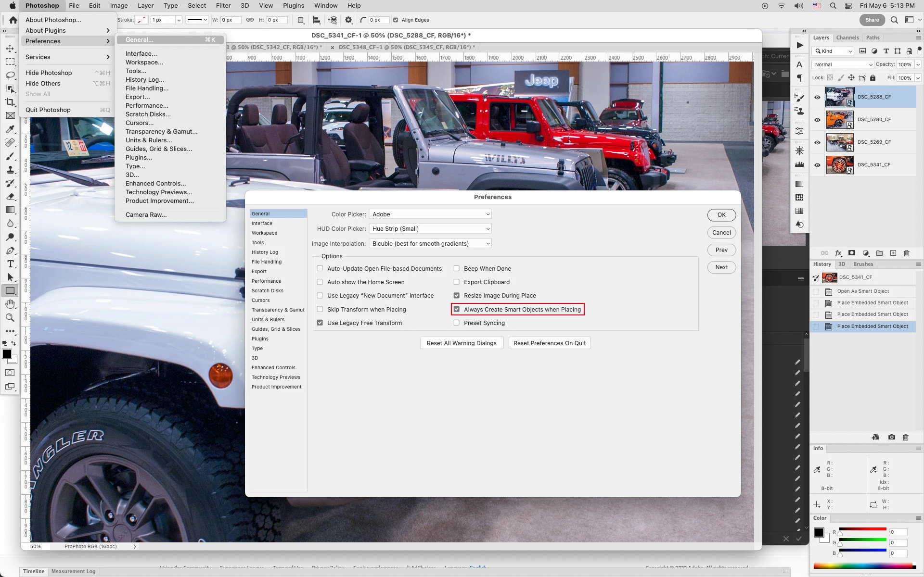Select the Hand tool
Screen dimensions: 924x577
(10, 304)
